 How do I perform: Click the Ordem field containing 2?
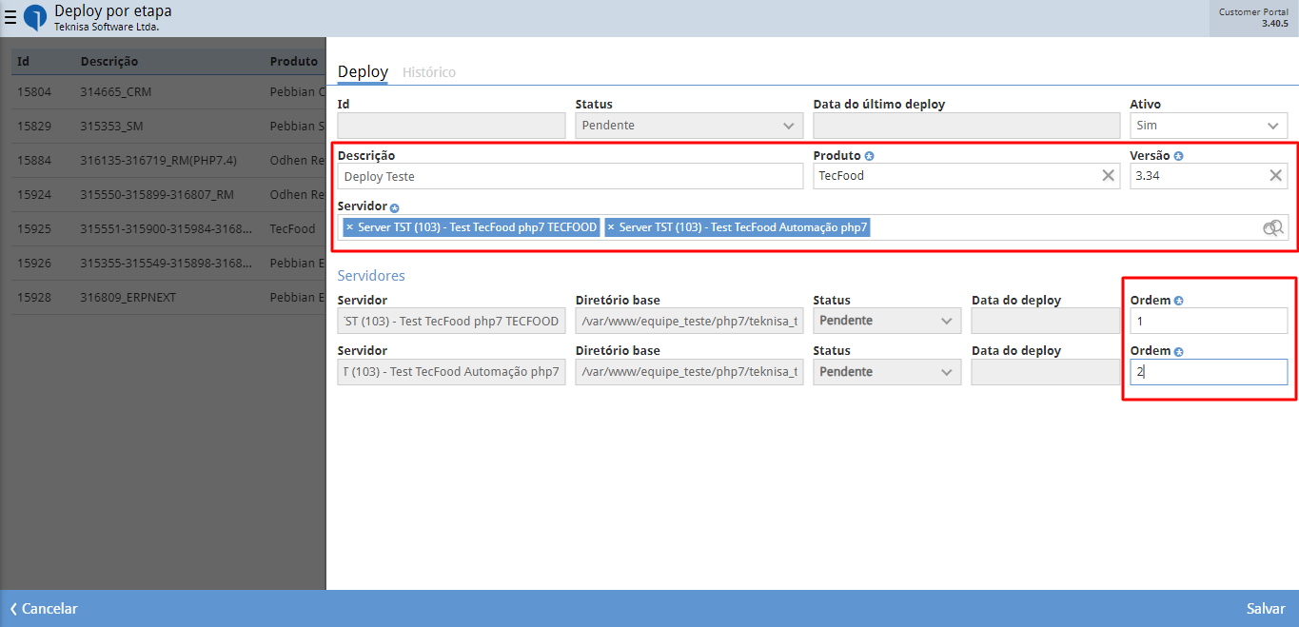coord(1209,372)
